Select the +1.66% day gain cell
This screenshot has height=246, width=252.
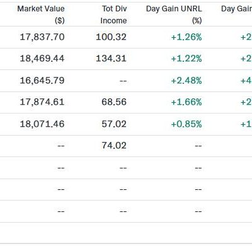tap(186, 102)
